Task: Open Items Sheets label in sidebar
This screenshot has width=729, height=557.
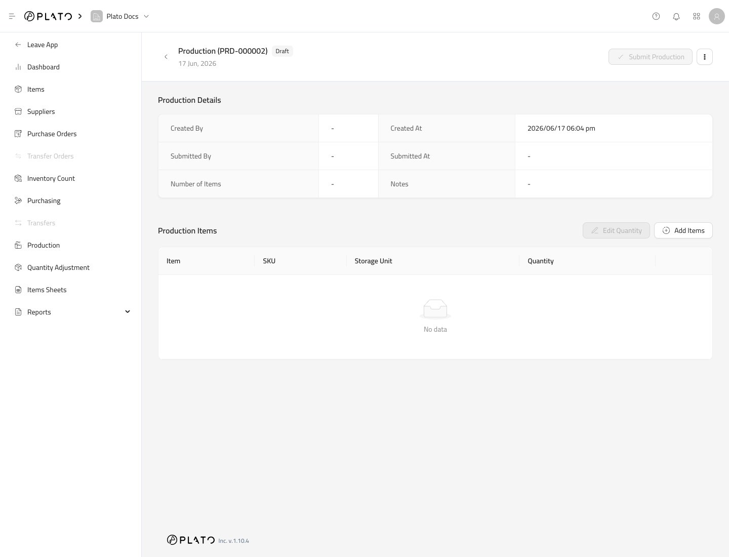Action: point(47,290)
